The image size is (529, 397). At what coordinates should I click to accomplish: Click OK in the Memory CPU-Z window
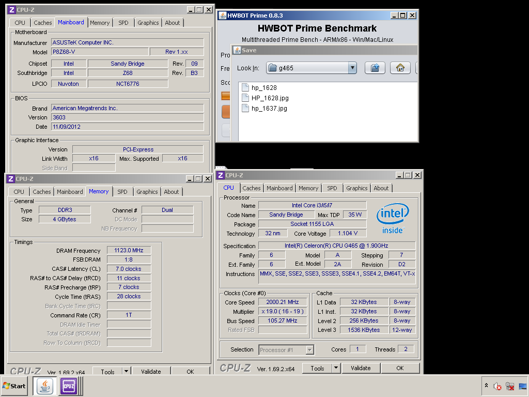tap(190, 371)
